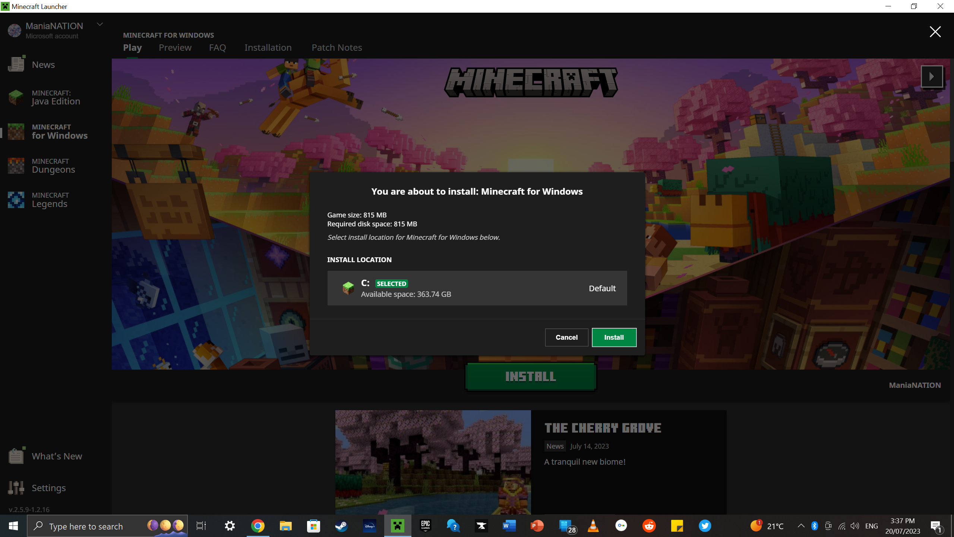Viewport: 954px width, 537px height.
Task: Open What's New panel
Action: (56, 456)
